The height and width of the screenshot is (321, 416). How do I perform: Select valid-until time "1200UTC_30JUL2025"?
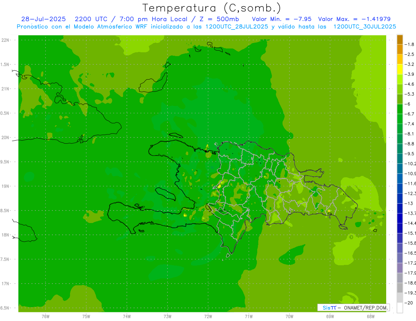tap(365, 27)
